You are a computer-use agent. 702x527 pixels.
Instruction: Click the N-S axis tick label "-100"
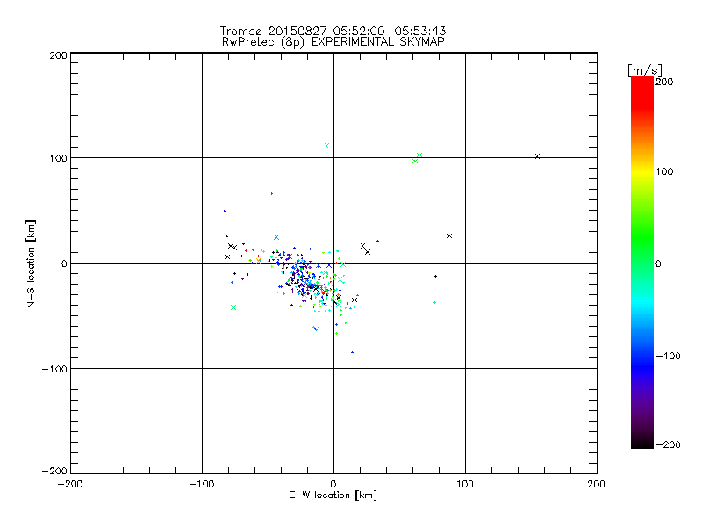[x=54, y=369]
